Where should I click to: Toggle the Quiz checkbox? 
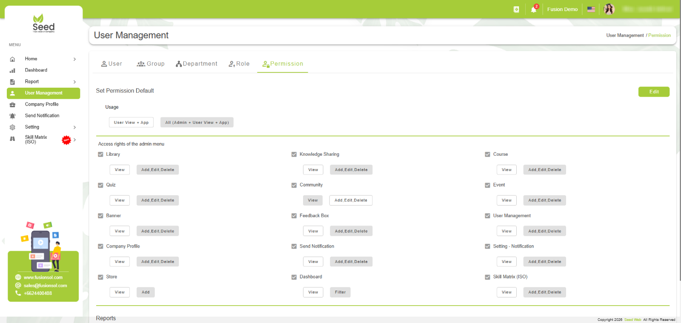101,185
